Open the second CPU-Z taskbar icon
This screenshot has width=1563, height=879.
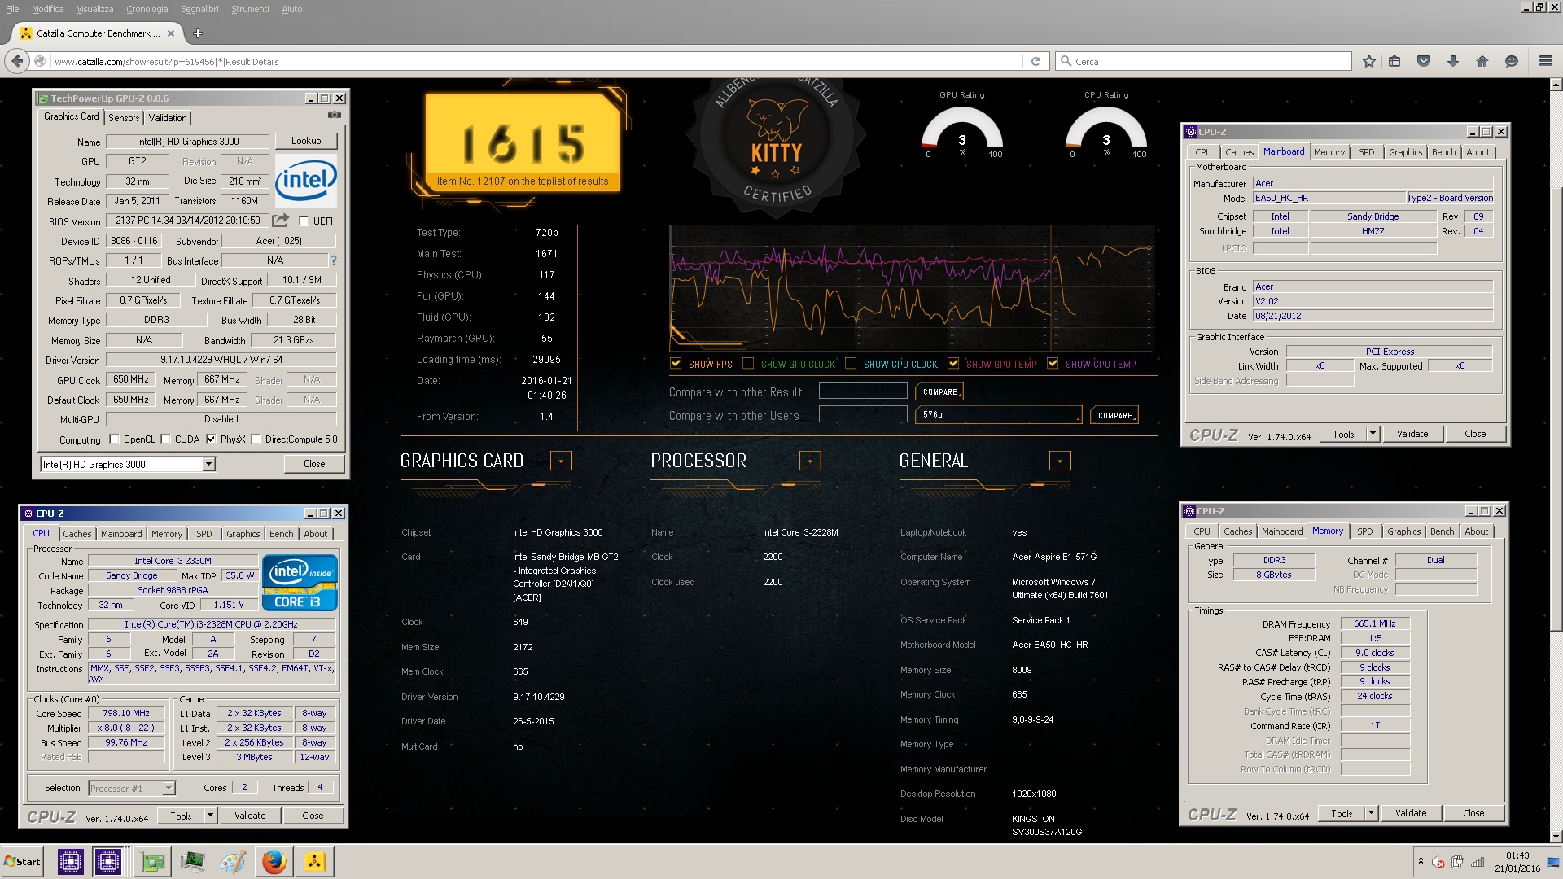click(107, 861)
